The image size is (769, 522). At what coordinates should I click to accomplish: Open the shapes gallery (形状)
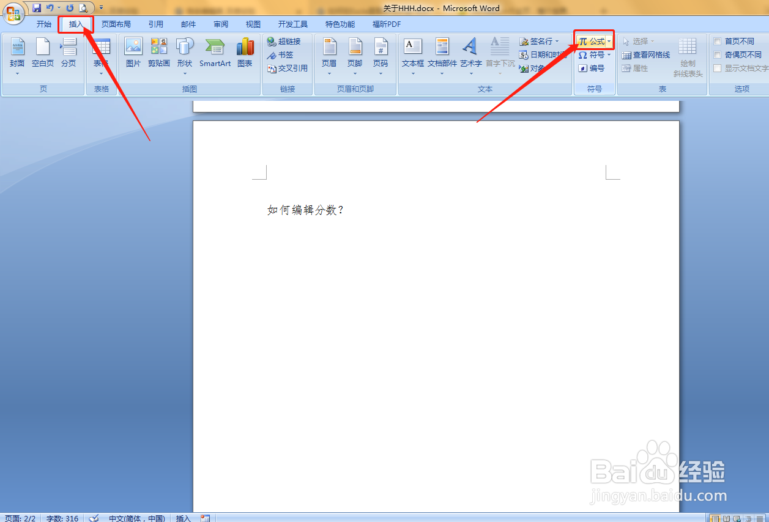(x=185, y=56)
